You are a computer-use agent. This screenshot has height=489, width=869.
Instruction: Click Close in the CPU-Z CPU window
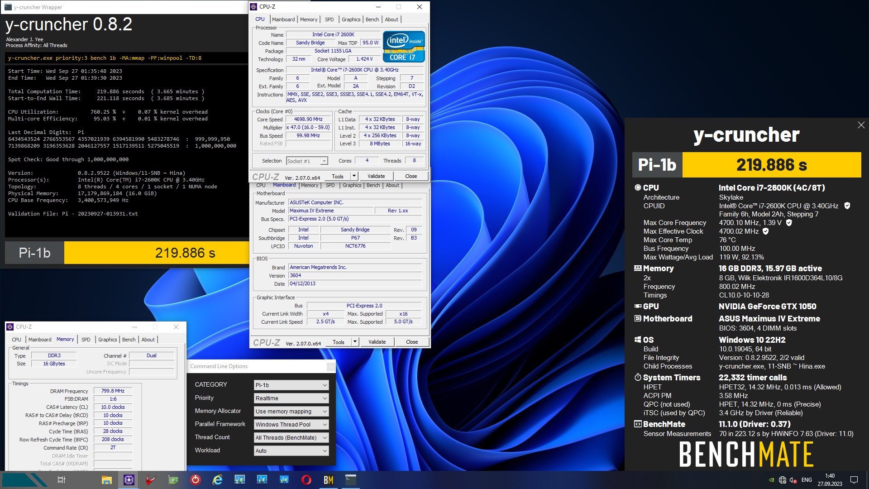tap(411, 176)
